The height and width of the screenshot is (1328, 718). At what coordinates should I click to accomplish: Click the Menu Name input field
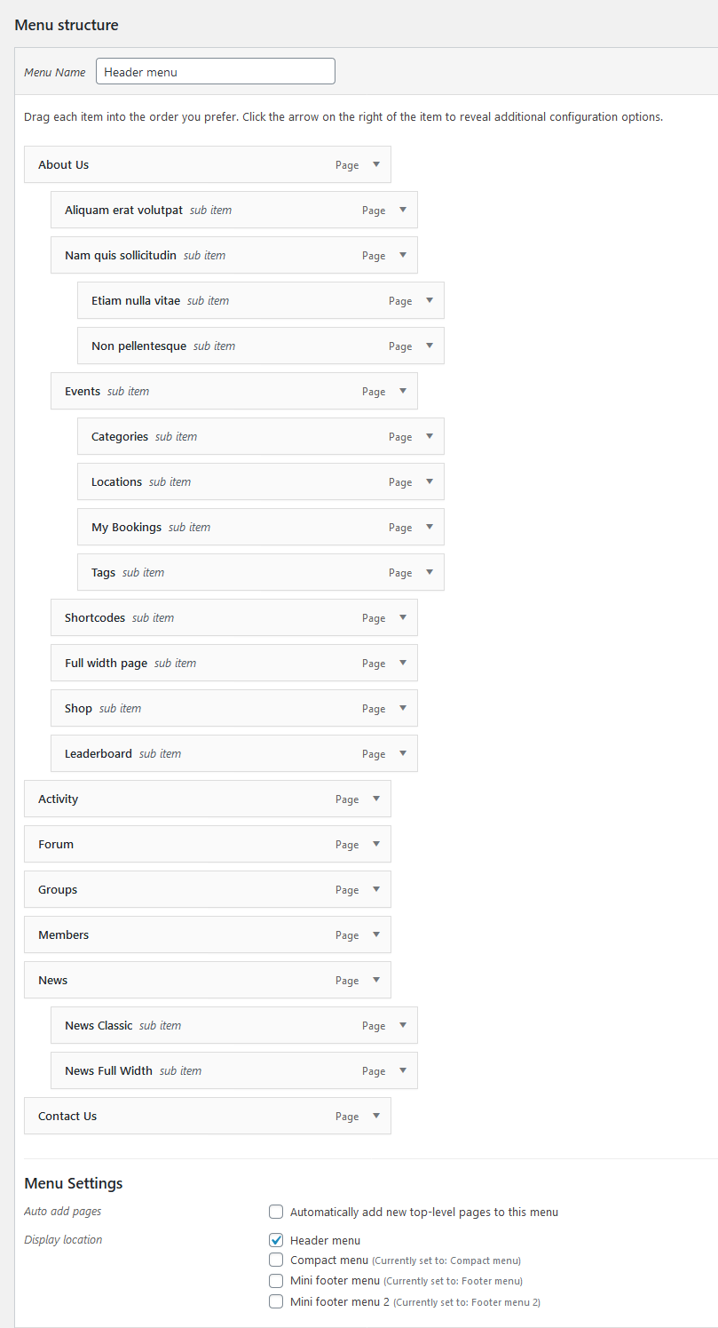[x=216, y=71]
